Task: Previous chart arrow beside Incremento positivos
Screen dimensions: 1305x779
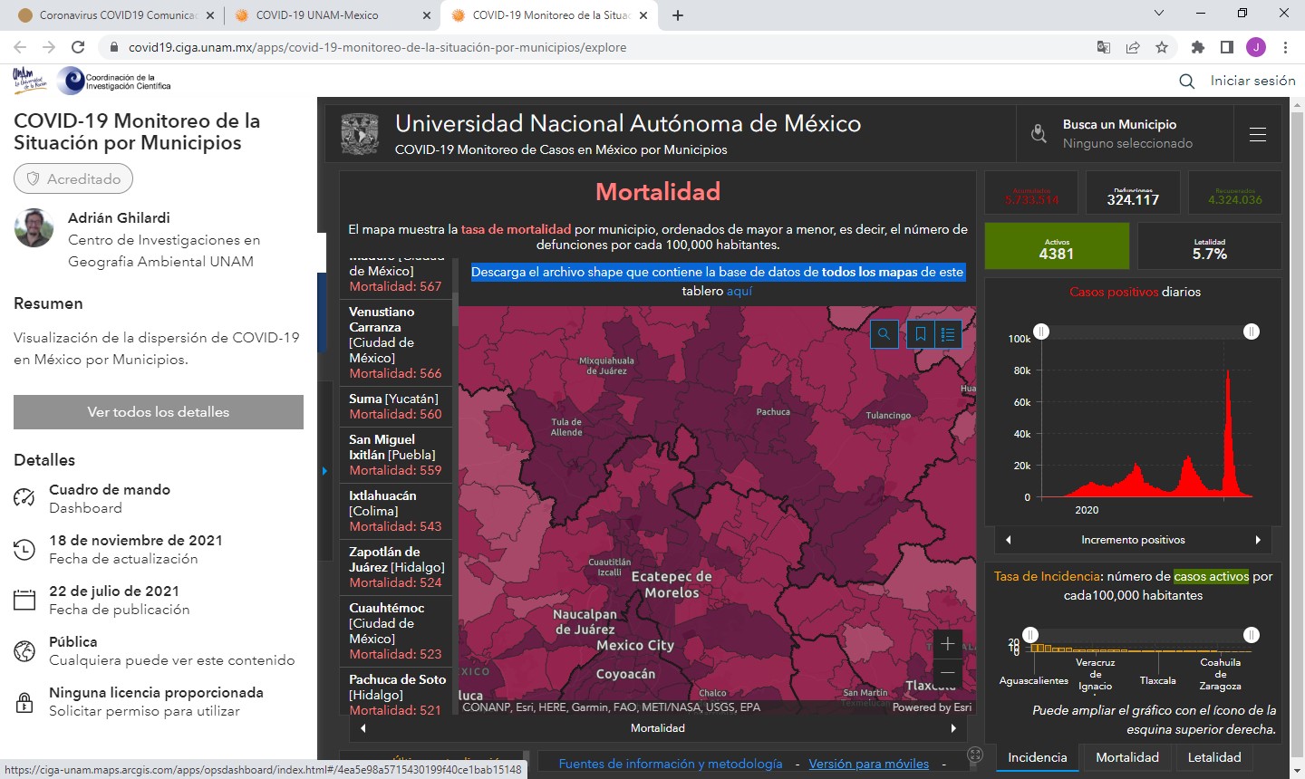Action: (x=1008, y=540)
